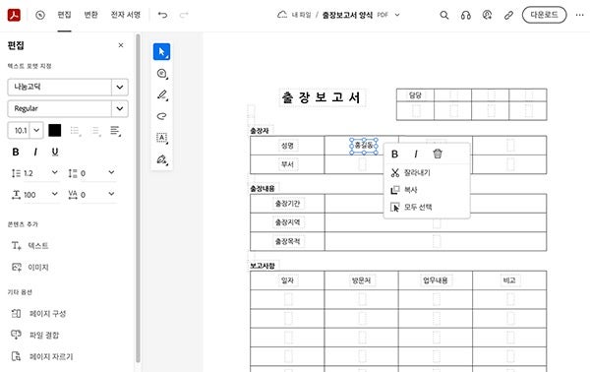Viewport: 590px width, 372px height.
Task: Toggle italic I in floating toolbar
Action: pos(416,154)
